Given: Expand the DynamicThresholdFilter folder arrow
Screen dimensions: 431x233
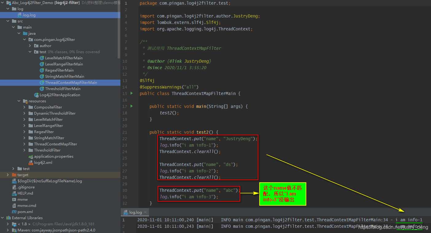Looking at the screenshot, I should (25, 113).
